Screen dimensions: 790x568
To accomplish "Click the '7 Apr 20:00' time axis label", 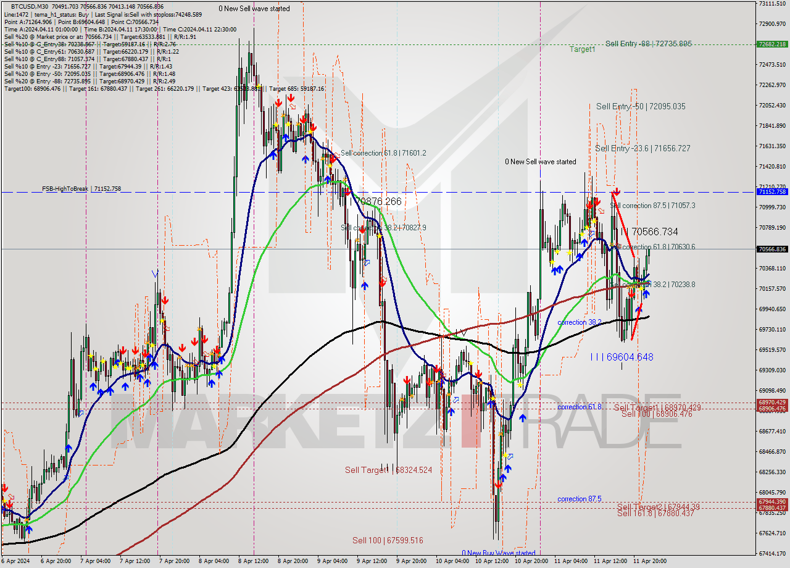I will point(173,561).
